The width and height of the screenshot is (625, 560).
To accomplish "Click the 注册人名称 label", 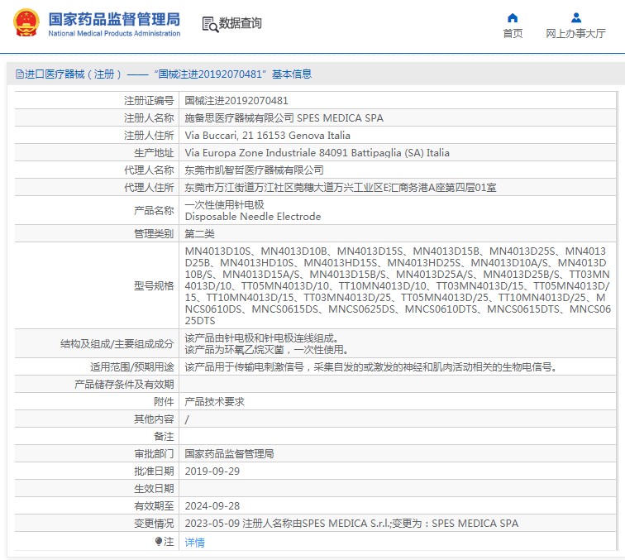I will point(149,118).
